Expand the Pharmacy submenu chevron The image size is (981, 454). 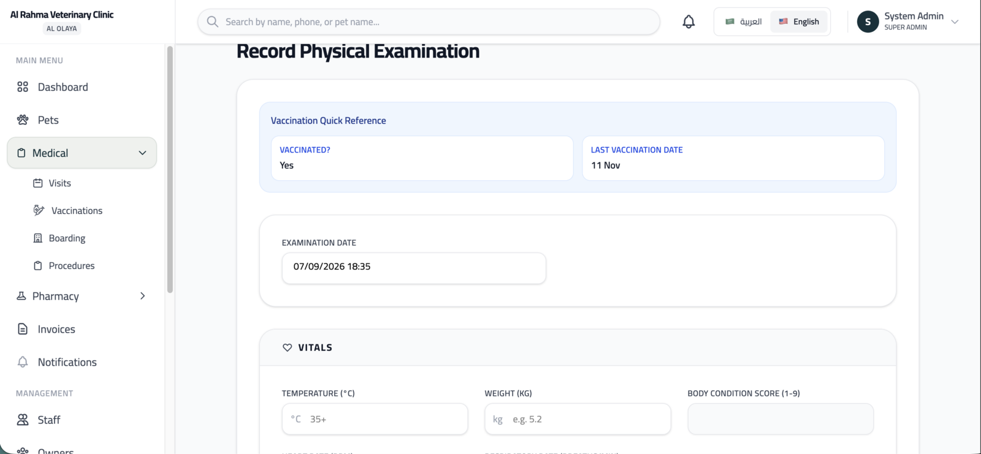pos(142,296)
